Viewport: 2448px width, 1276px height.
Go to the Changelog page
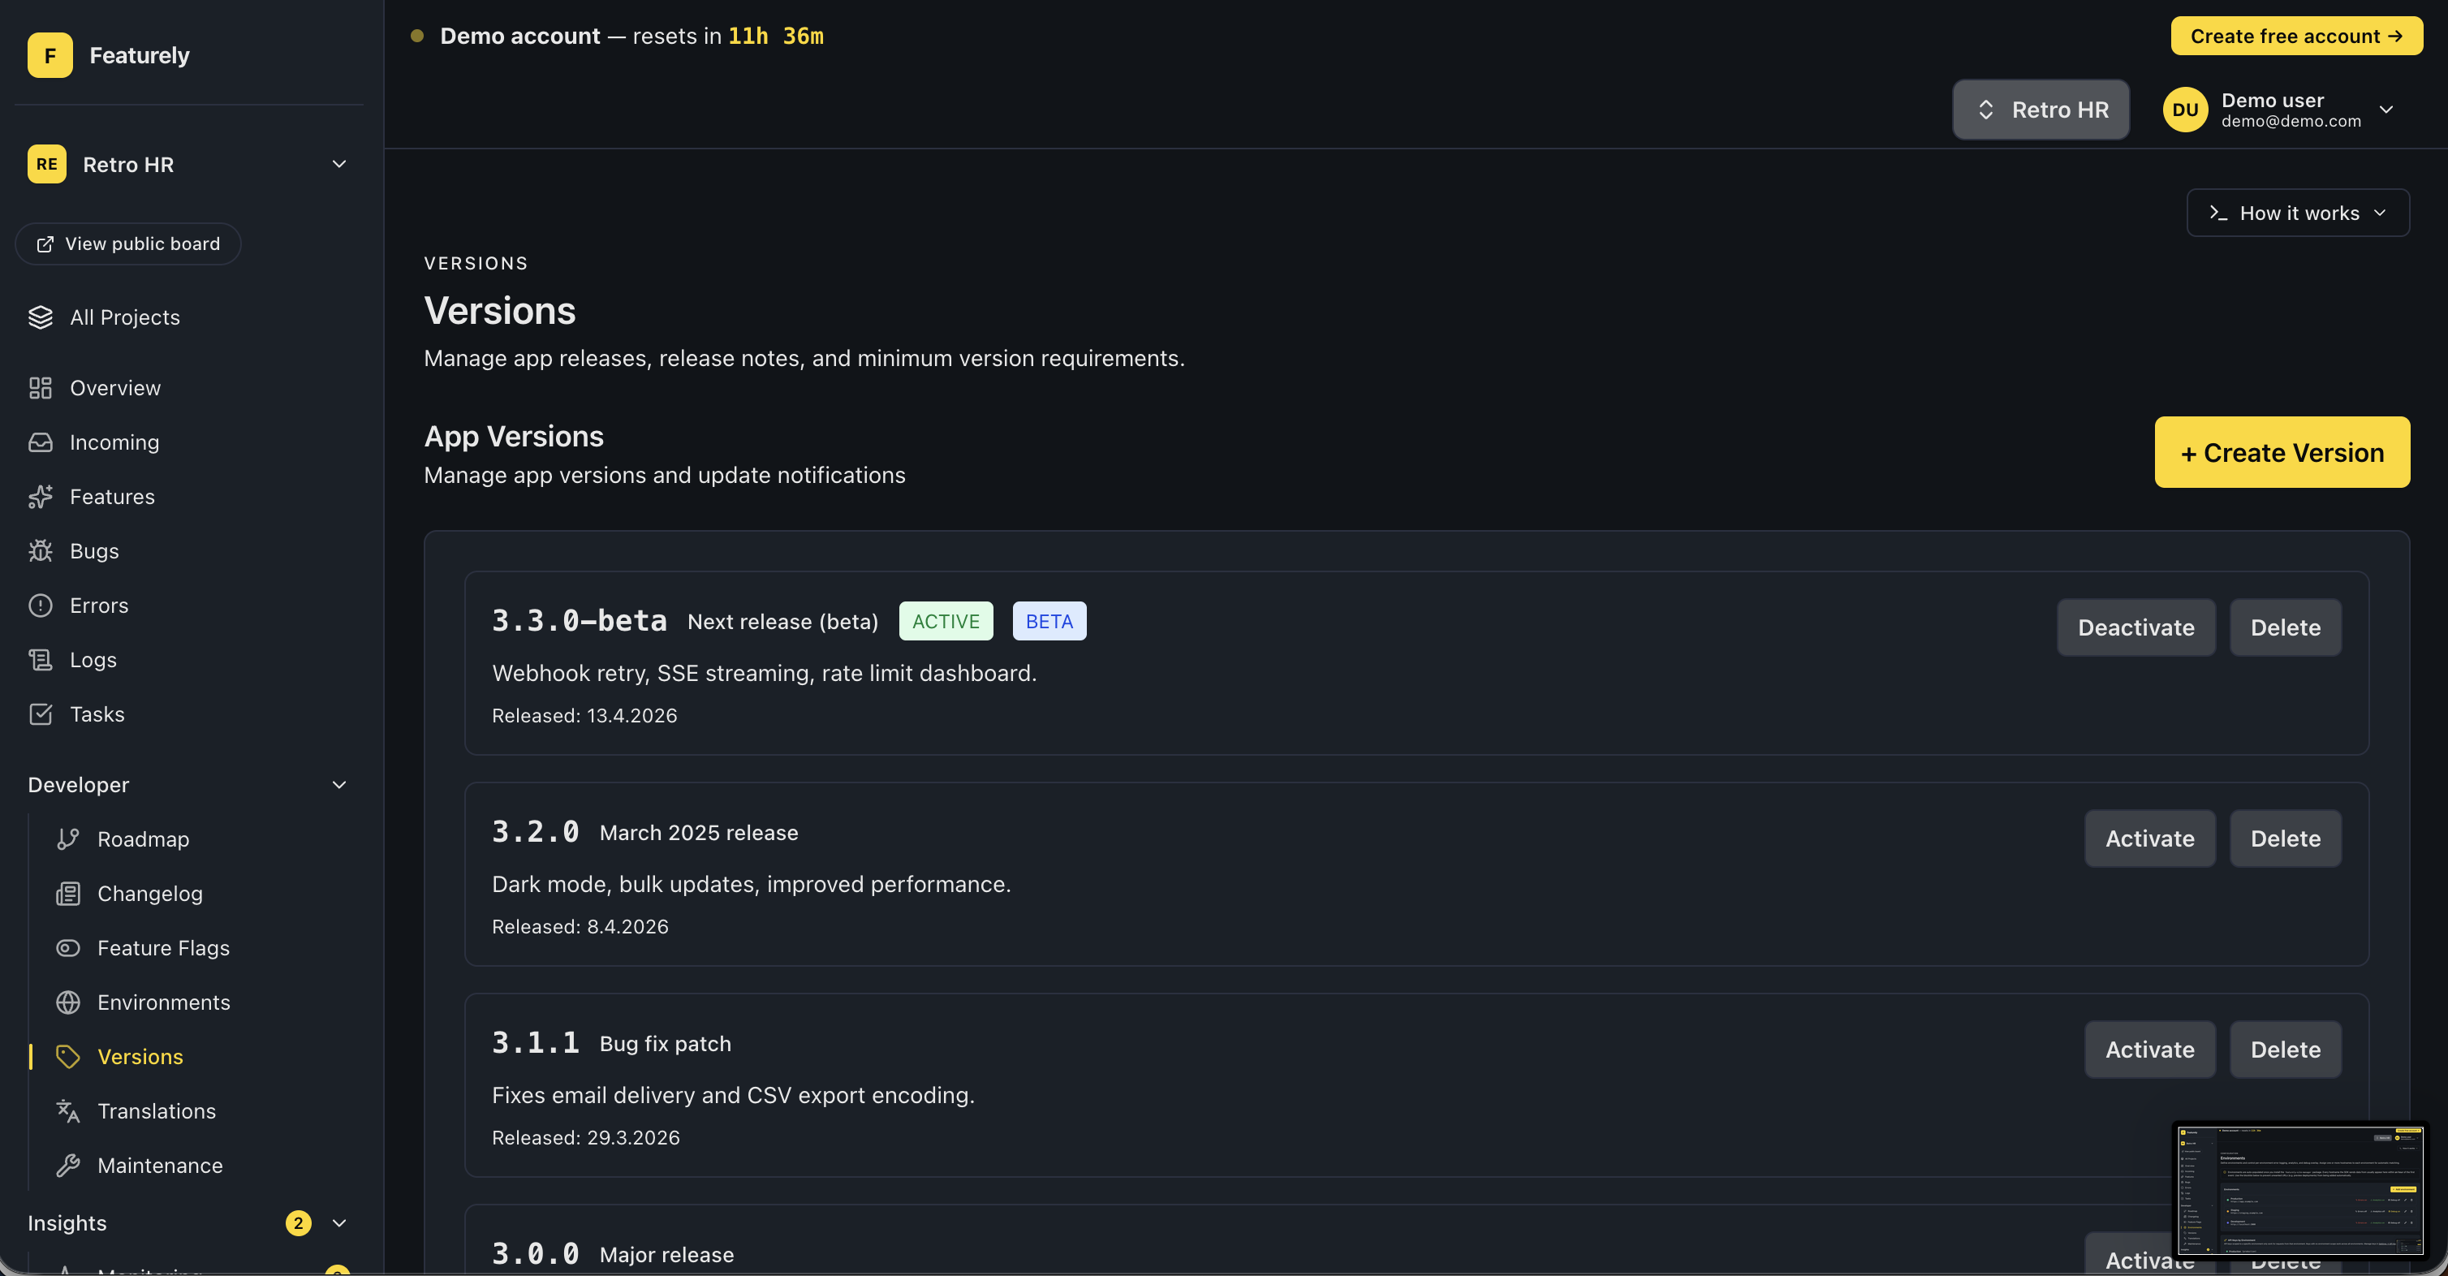point(149,893)
